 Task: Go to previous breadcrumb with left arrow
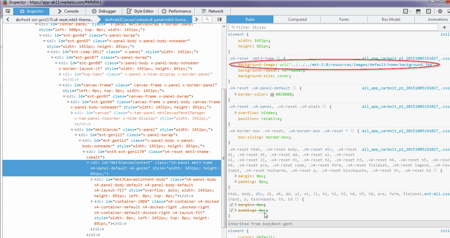(x=8, y=19)
